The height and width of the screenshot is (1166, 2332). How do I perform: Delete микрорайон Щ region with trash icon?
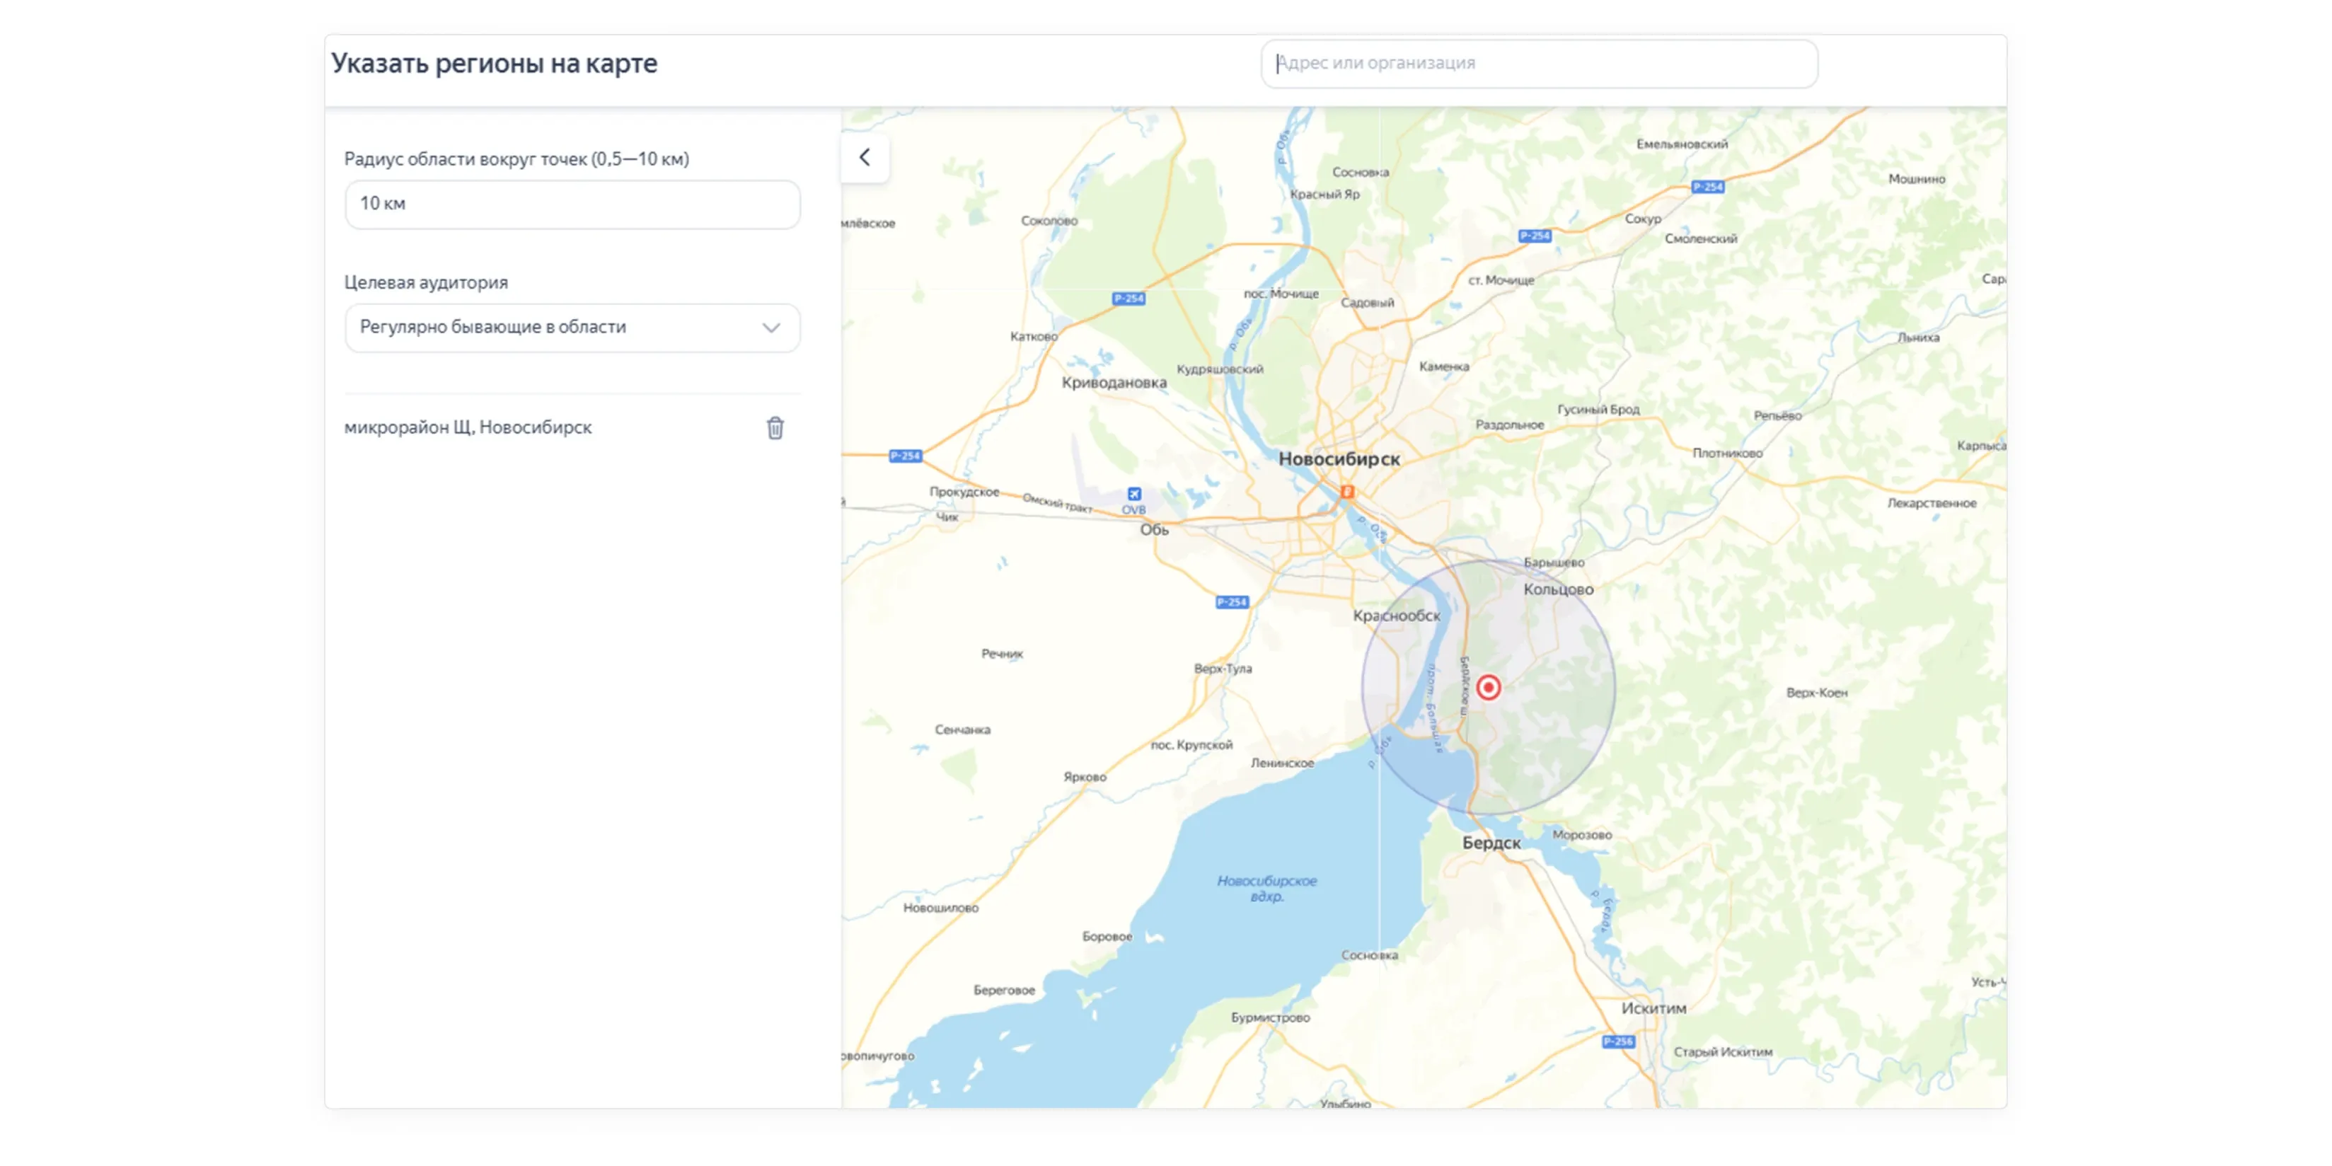(x=775, y=427)
